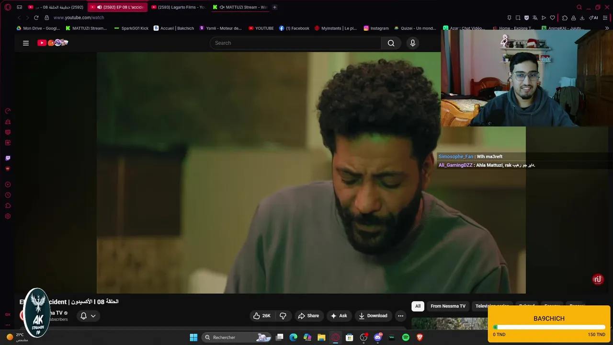Open the translate page icon
The image size is (613, 345).
click(535, 18)
